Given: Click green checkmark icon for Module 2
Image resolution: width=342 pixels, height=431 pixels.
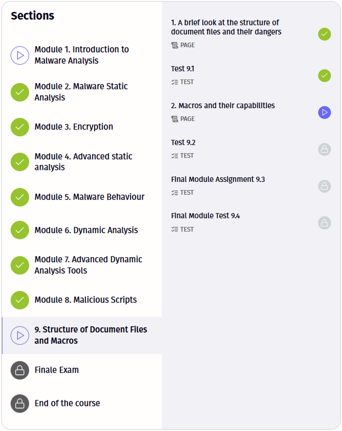Looking at the screenshot, I should [x=20, y=92].
